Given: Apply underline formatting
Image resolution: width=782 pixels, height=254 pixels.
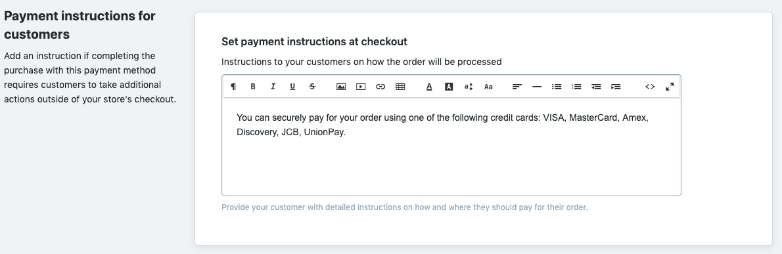Looking at the screenshot, I should click(292, 87).
